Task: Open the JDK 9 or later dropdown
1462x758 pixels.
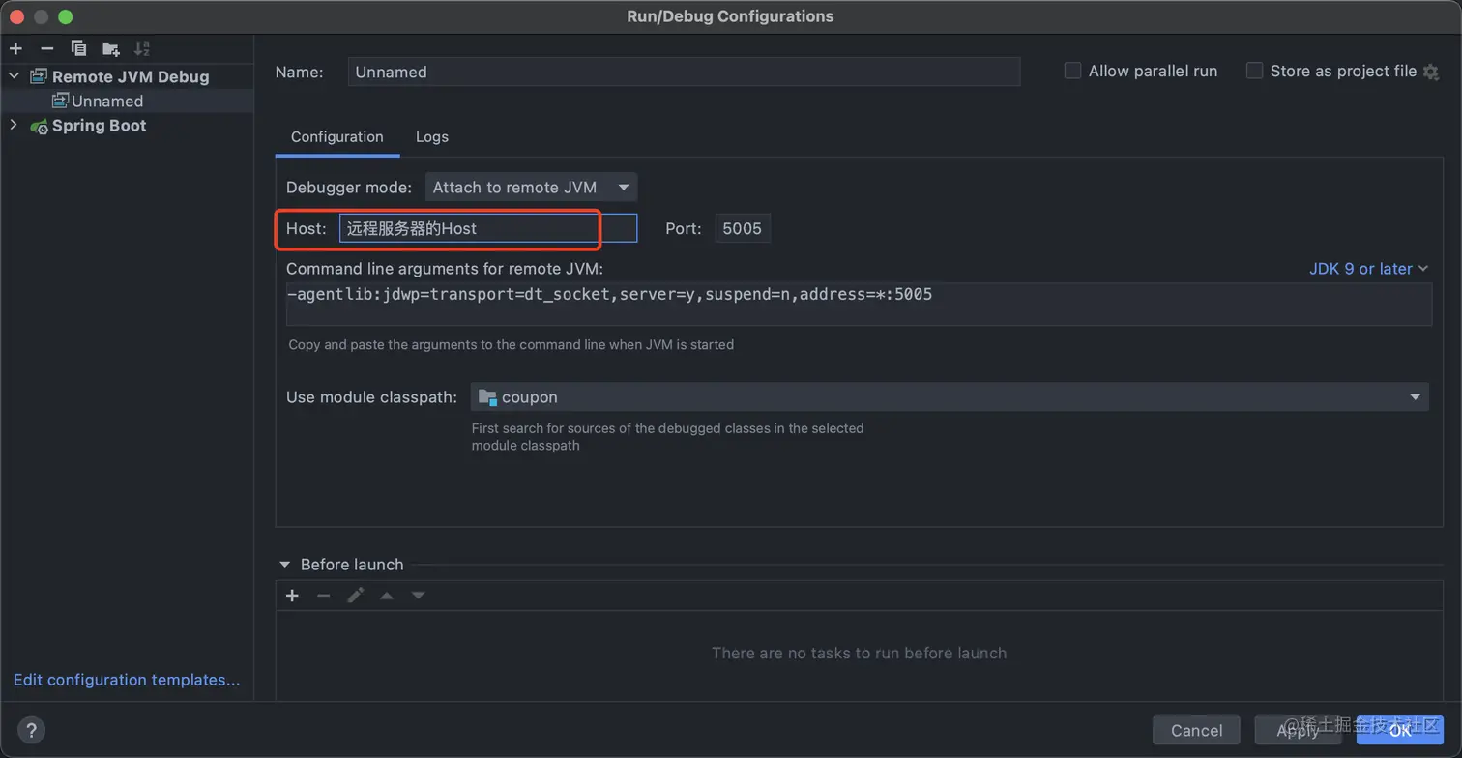Action: point(1368,269)
